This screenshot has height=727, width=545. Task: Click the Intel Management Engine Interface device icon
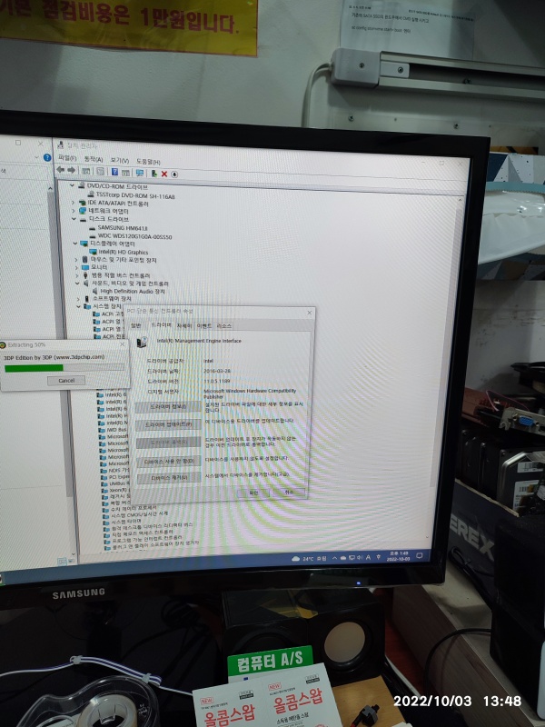pos(143,343)
